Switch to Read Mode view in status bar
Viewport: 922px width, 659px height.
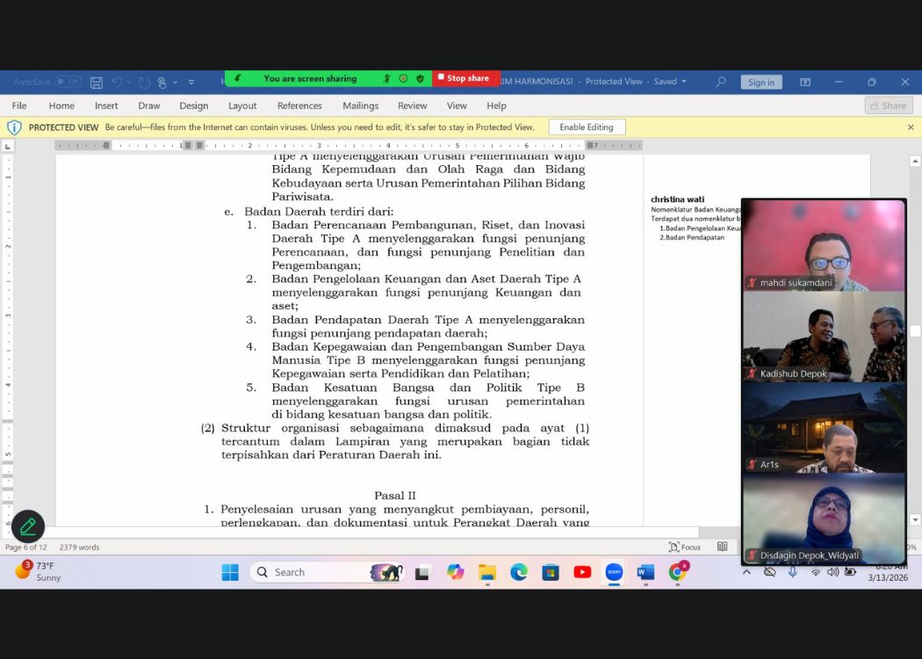coord(722,547)
